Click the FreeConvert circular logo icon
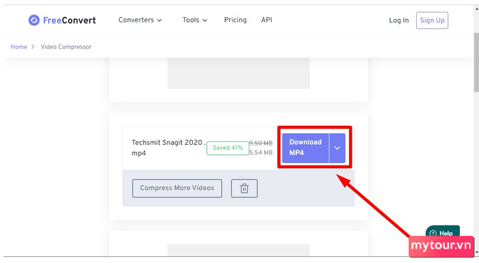479x263 pixels. tap(34, 20)
